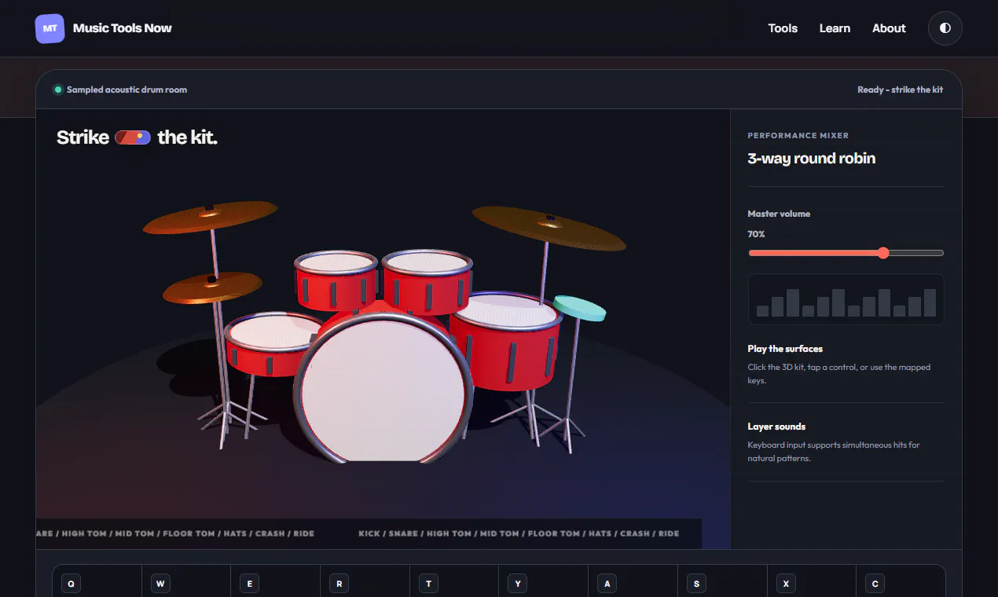The height and width of the screenshot is (597, 998).
Task: Trigger the S key pad
Action: pyautogui.click(x=722, y=582)
